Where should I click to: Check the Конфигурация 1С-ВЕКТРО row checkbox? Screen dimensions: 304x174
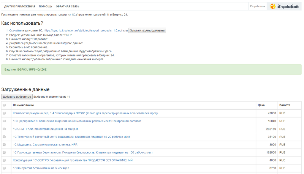pyautogui.click(x=4, y=160)
